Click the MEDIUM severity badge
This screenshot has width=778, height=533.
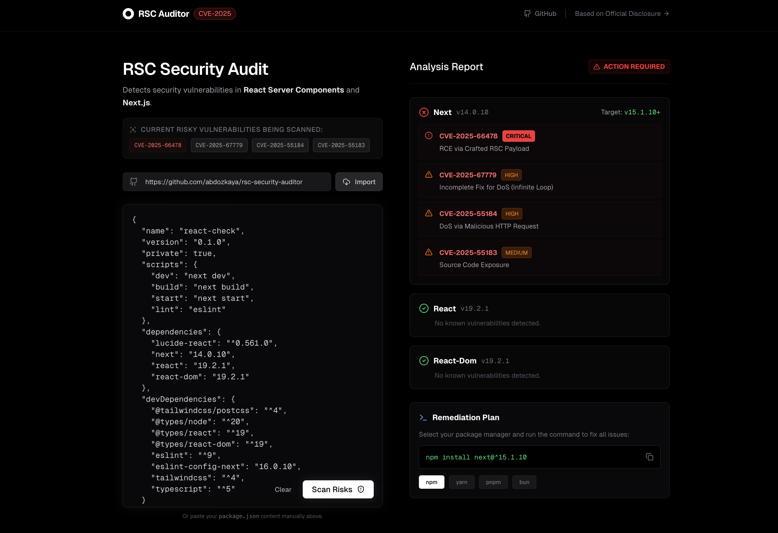(x=517, y=252)
